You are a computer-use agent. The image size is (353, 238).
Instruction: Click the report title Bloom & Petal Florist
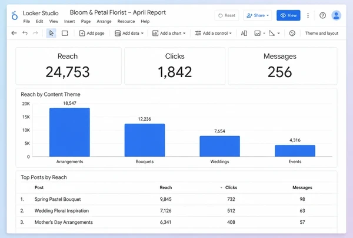pos(118,12)
